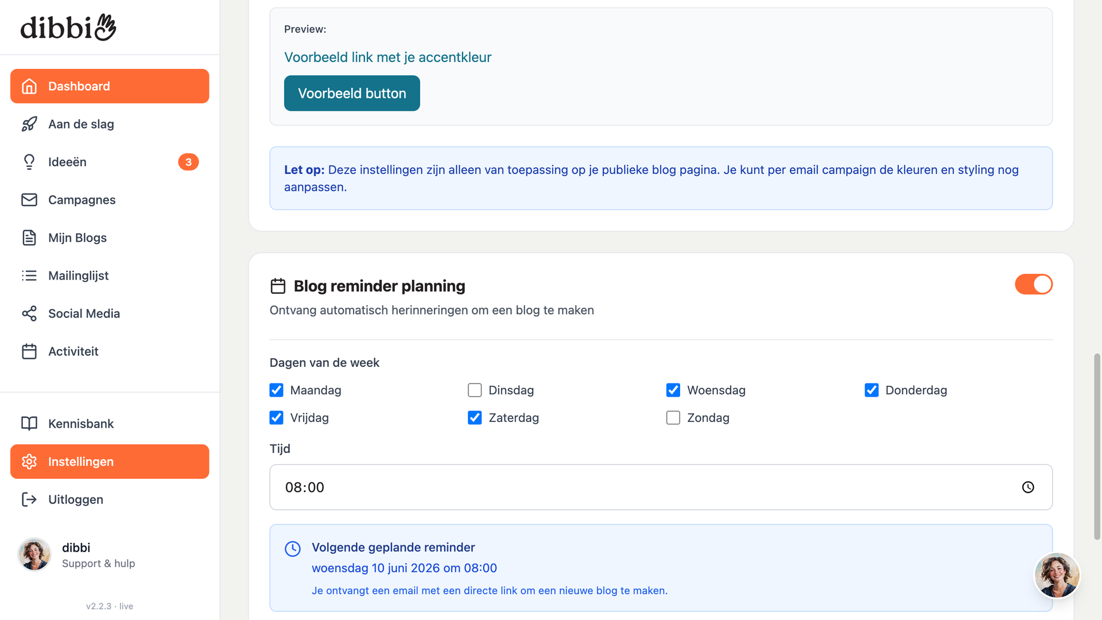Click the Social Media share icon
Image resolution: width=1102 pixels, height=620 pixels.
coord(29,313)
